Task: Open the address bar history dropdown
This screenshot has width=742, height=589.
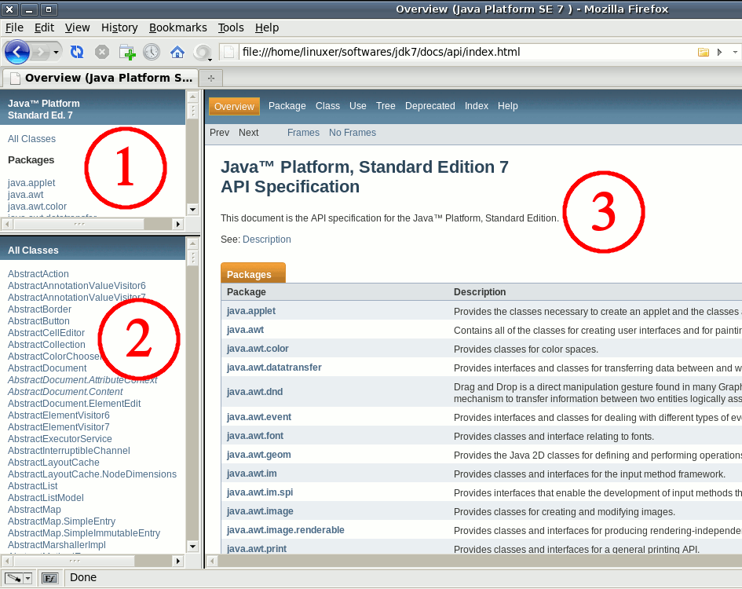Action: point(735,52)
